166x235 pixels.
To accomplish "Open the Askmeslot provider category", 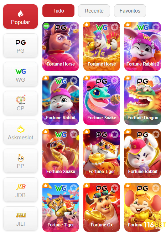I will point(20,132).
